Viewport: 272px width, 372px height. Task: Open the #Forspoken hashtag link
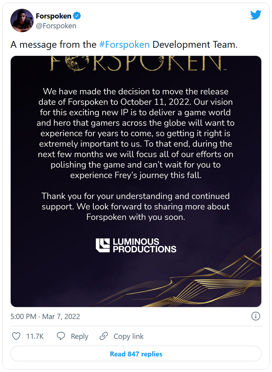pyautogui.click(x=124, y=45)
